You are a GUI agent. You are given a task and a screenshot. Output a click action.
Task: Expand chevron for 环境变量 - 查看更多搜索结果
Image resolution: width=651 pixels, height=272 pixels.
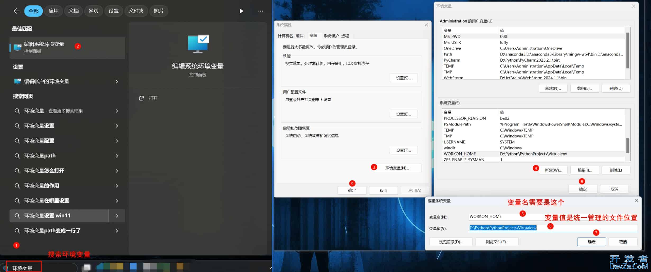pos(117,111)
